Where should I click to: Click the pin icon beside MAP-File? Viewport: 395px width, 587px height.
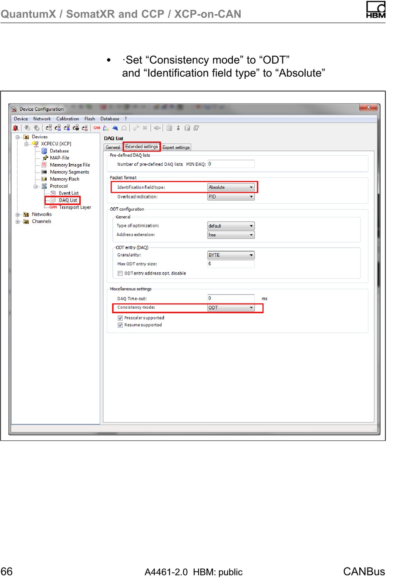[45, 158]
